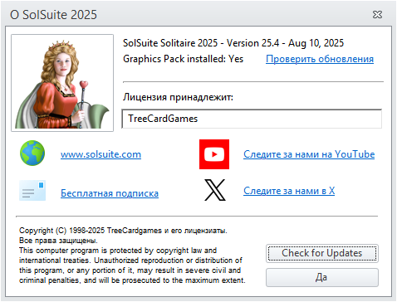Confirm with the Да button

click(322, 277)
